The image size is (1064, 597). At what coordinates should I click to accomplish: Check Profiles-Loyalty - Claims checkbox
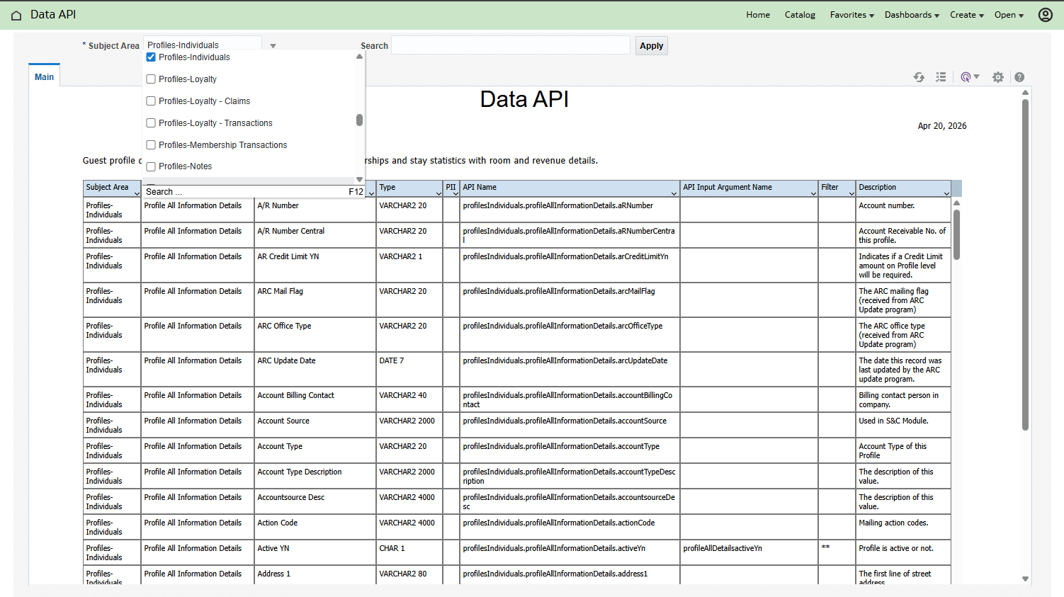coord(151,101)
